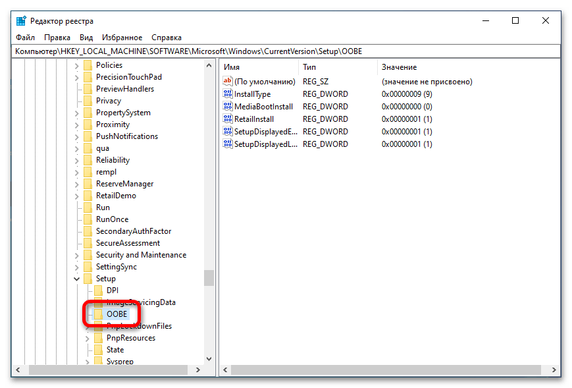Expand the PropertySystem key
572x388 pixels.
click(76, 114)
